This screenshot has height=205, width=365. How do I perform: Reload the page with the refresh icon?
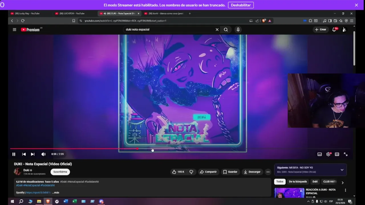coord(23,21)
